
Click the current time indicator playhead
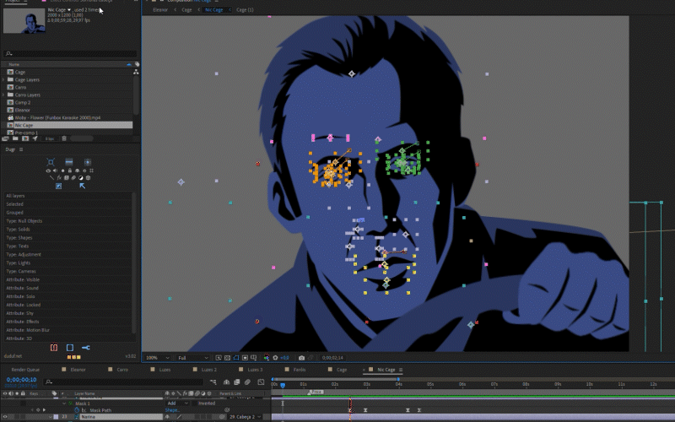tap(283, 386)
